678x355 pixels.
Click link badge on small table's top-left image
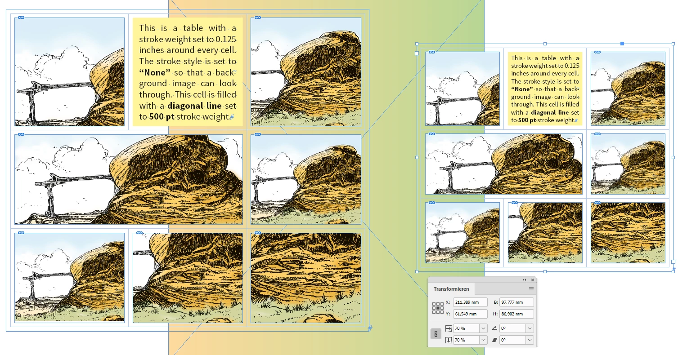point(431,52)
